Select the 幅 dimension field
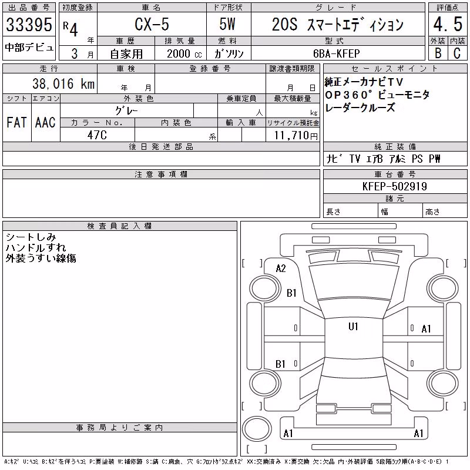 coord(400,210)
